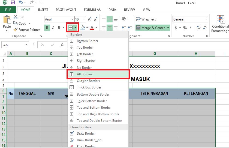Screen dimensions: 229x148
Task: Toggle Center horizontal alignment
Action: click(x=110, y=28)
